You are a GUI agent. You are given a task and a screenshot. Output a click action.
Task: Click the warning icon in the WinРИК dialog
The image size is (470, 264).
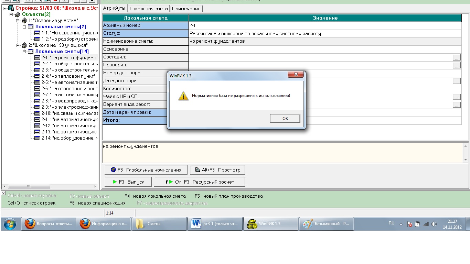(183, 96)
